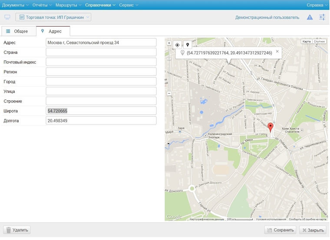Click Демонстрационный пользователь link
The width and height of the screenshot is (330, 240).
267,17
